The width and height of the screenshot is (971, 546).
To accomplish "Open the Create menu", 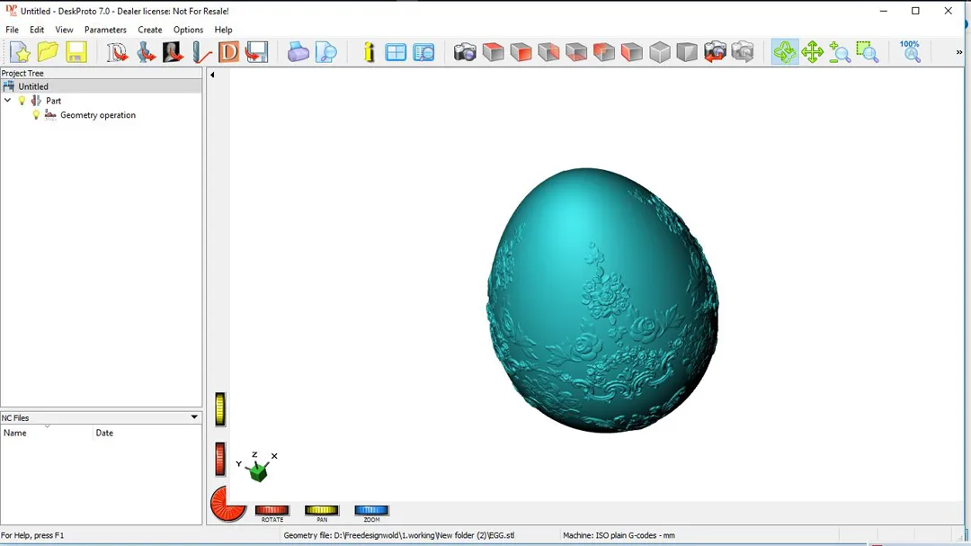I will (150, 30).
